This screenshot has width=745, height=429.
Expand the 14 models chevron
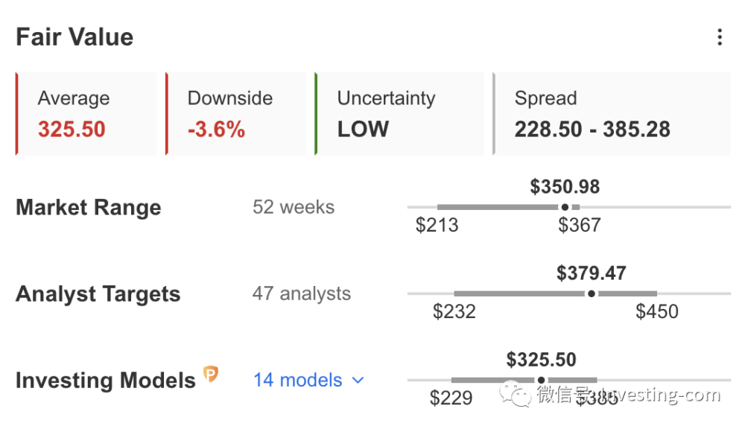coord(358,381)
